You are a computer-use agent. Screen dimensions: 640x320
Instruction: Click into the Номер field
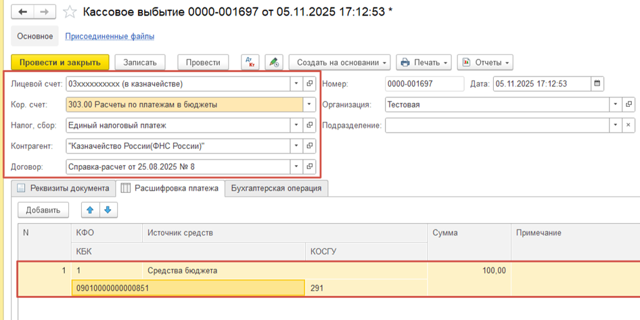click(x=424, y=84)
